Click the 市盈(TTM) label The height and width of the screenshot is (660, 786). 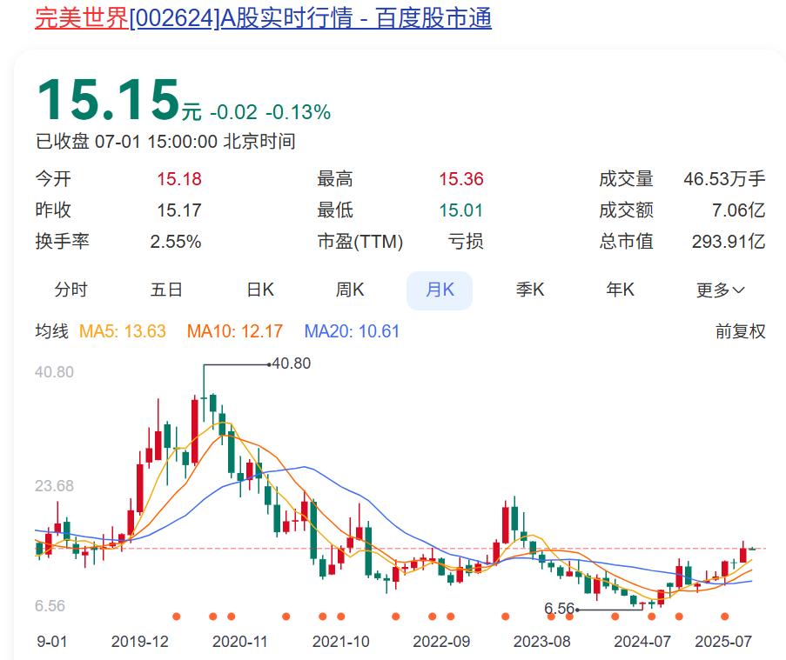point(360,242)
